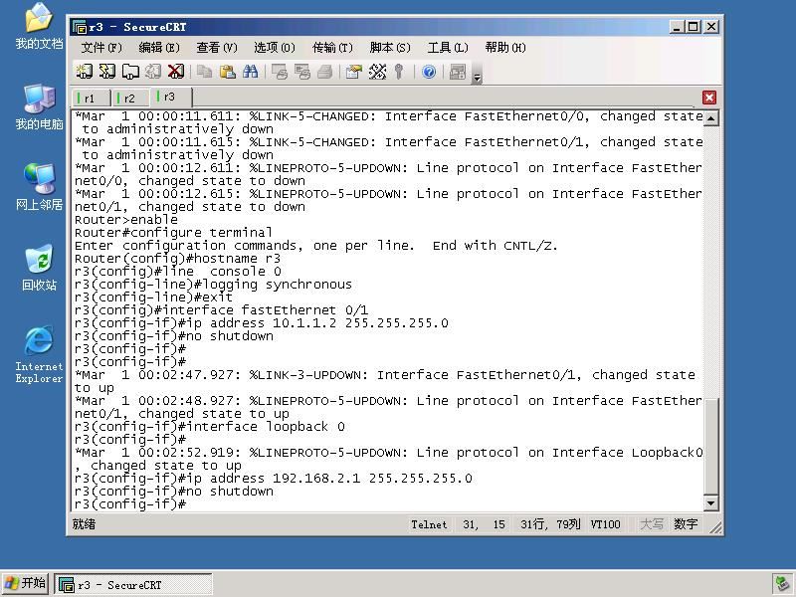Close active tab with red X

(x=709, y=98)
